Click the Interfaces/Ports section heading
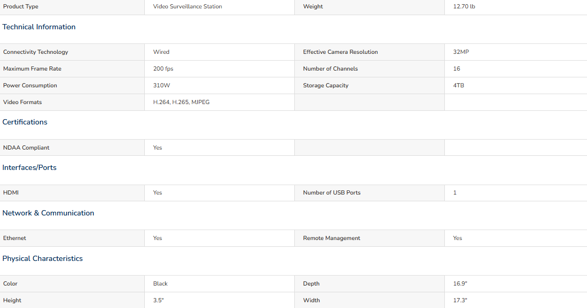 click(29, 168)
